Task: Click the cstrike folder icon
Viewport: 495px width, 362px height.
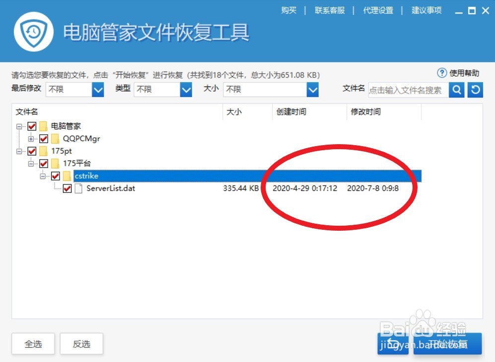Action: pyautogui.click(x=67, y=176)
